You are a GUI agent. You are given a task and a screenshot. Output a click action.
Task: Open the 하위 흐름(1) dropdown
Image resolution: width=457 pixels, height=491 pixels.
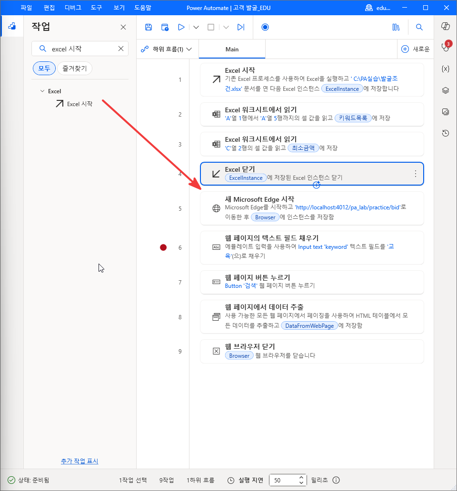tap(167, 49)
